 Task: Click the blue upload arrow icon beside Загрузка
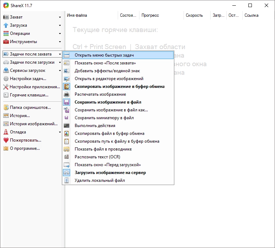pos(6,25)
